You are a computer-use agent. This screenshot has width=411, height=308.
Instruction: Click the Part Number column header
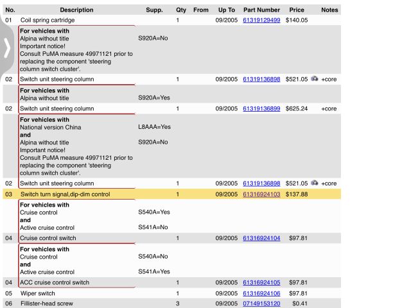pos(261,10)
